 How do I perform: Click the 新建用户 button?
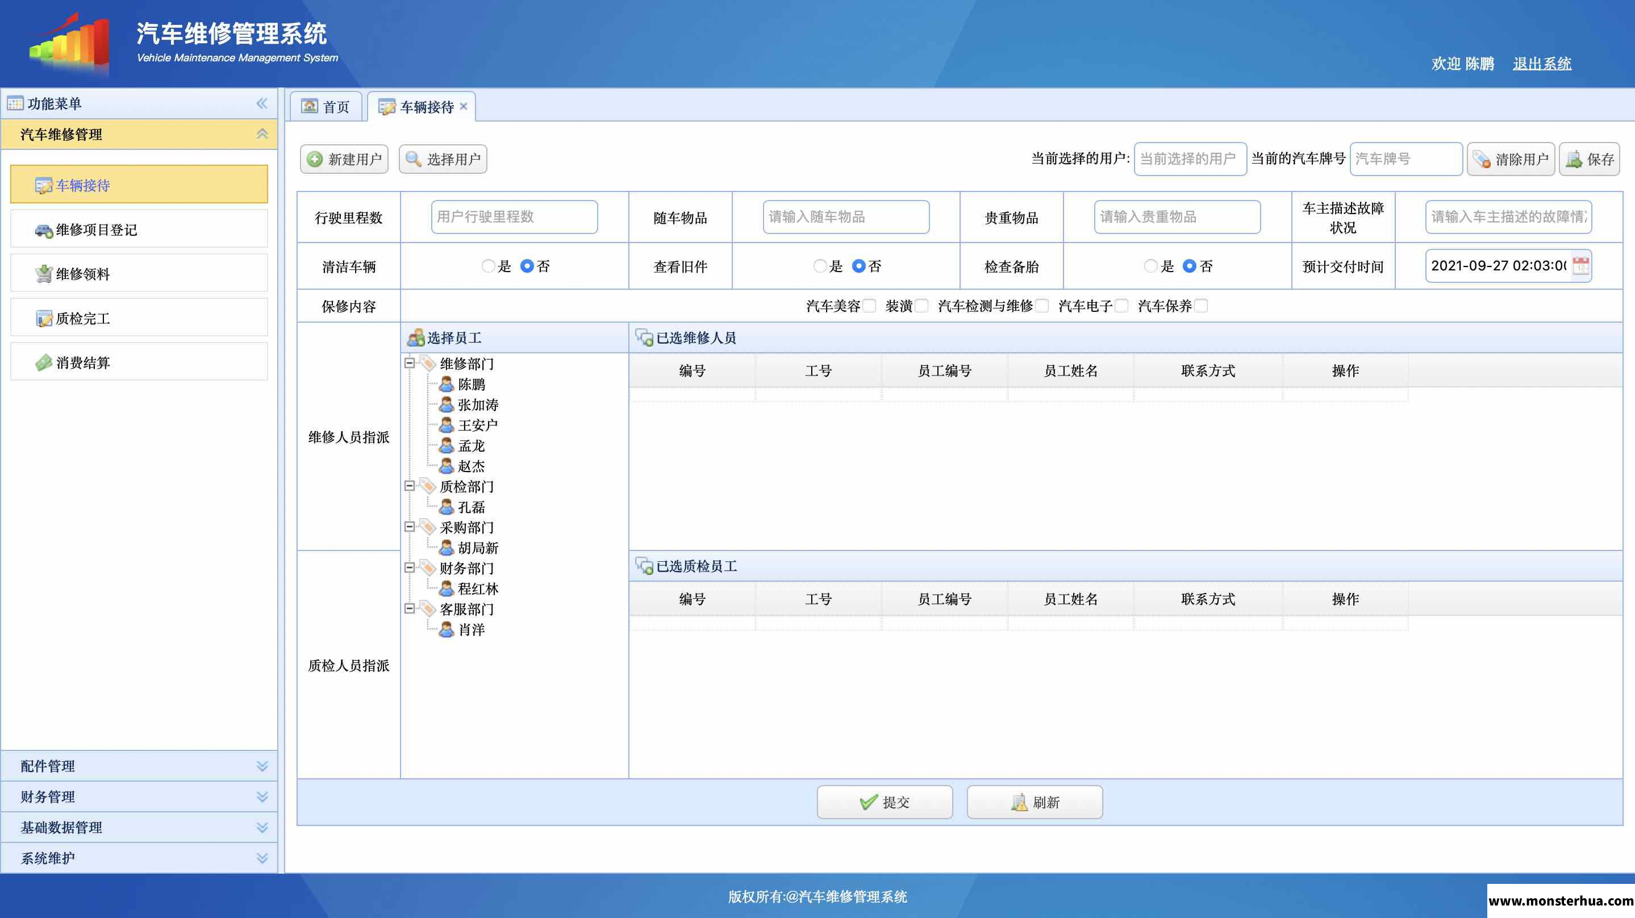(x=344, y=158)
